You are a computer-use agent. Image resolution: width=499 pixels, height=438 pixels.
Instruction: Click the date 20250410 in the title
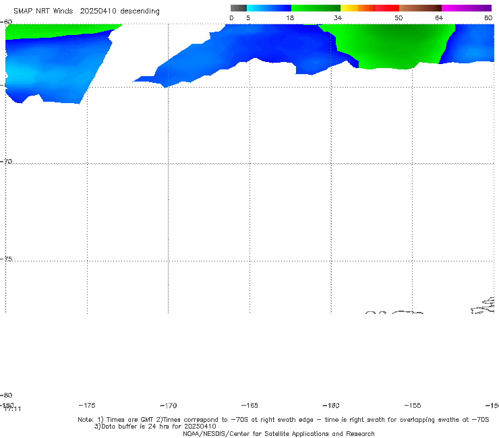pyautogui.click(x=98, y=11)
